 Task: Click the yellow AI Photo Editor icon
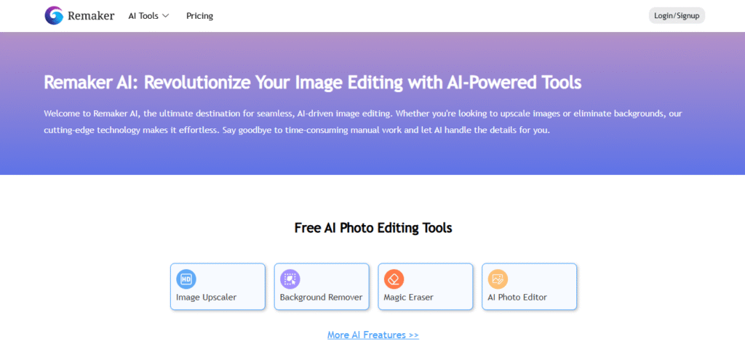tap(498, 279)
